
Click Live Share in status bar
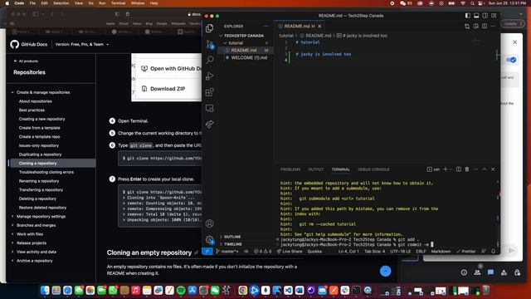coord(290,251)
